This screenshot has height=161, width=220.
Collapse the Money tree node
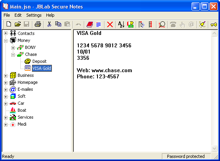[5, 41]
